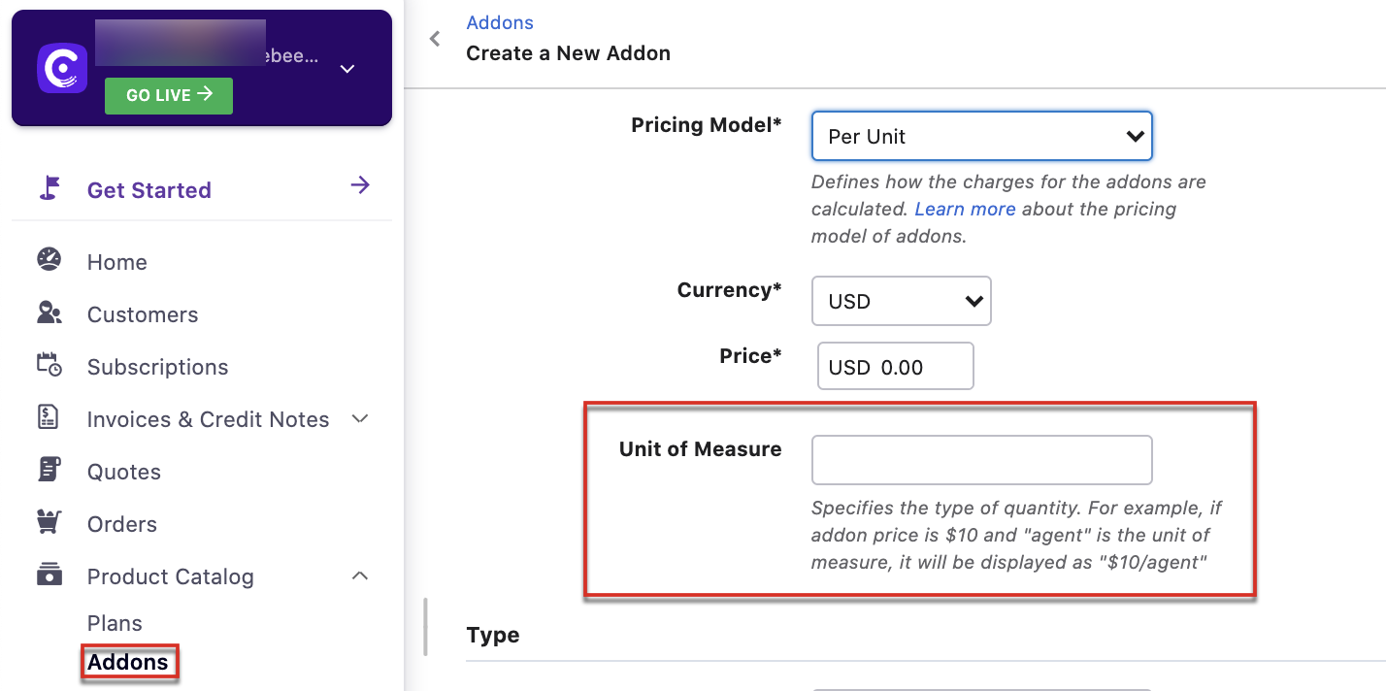Click the Get Started arrow icon
The height and width of the screenshot is (691, 1386).
360,185
